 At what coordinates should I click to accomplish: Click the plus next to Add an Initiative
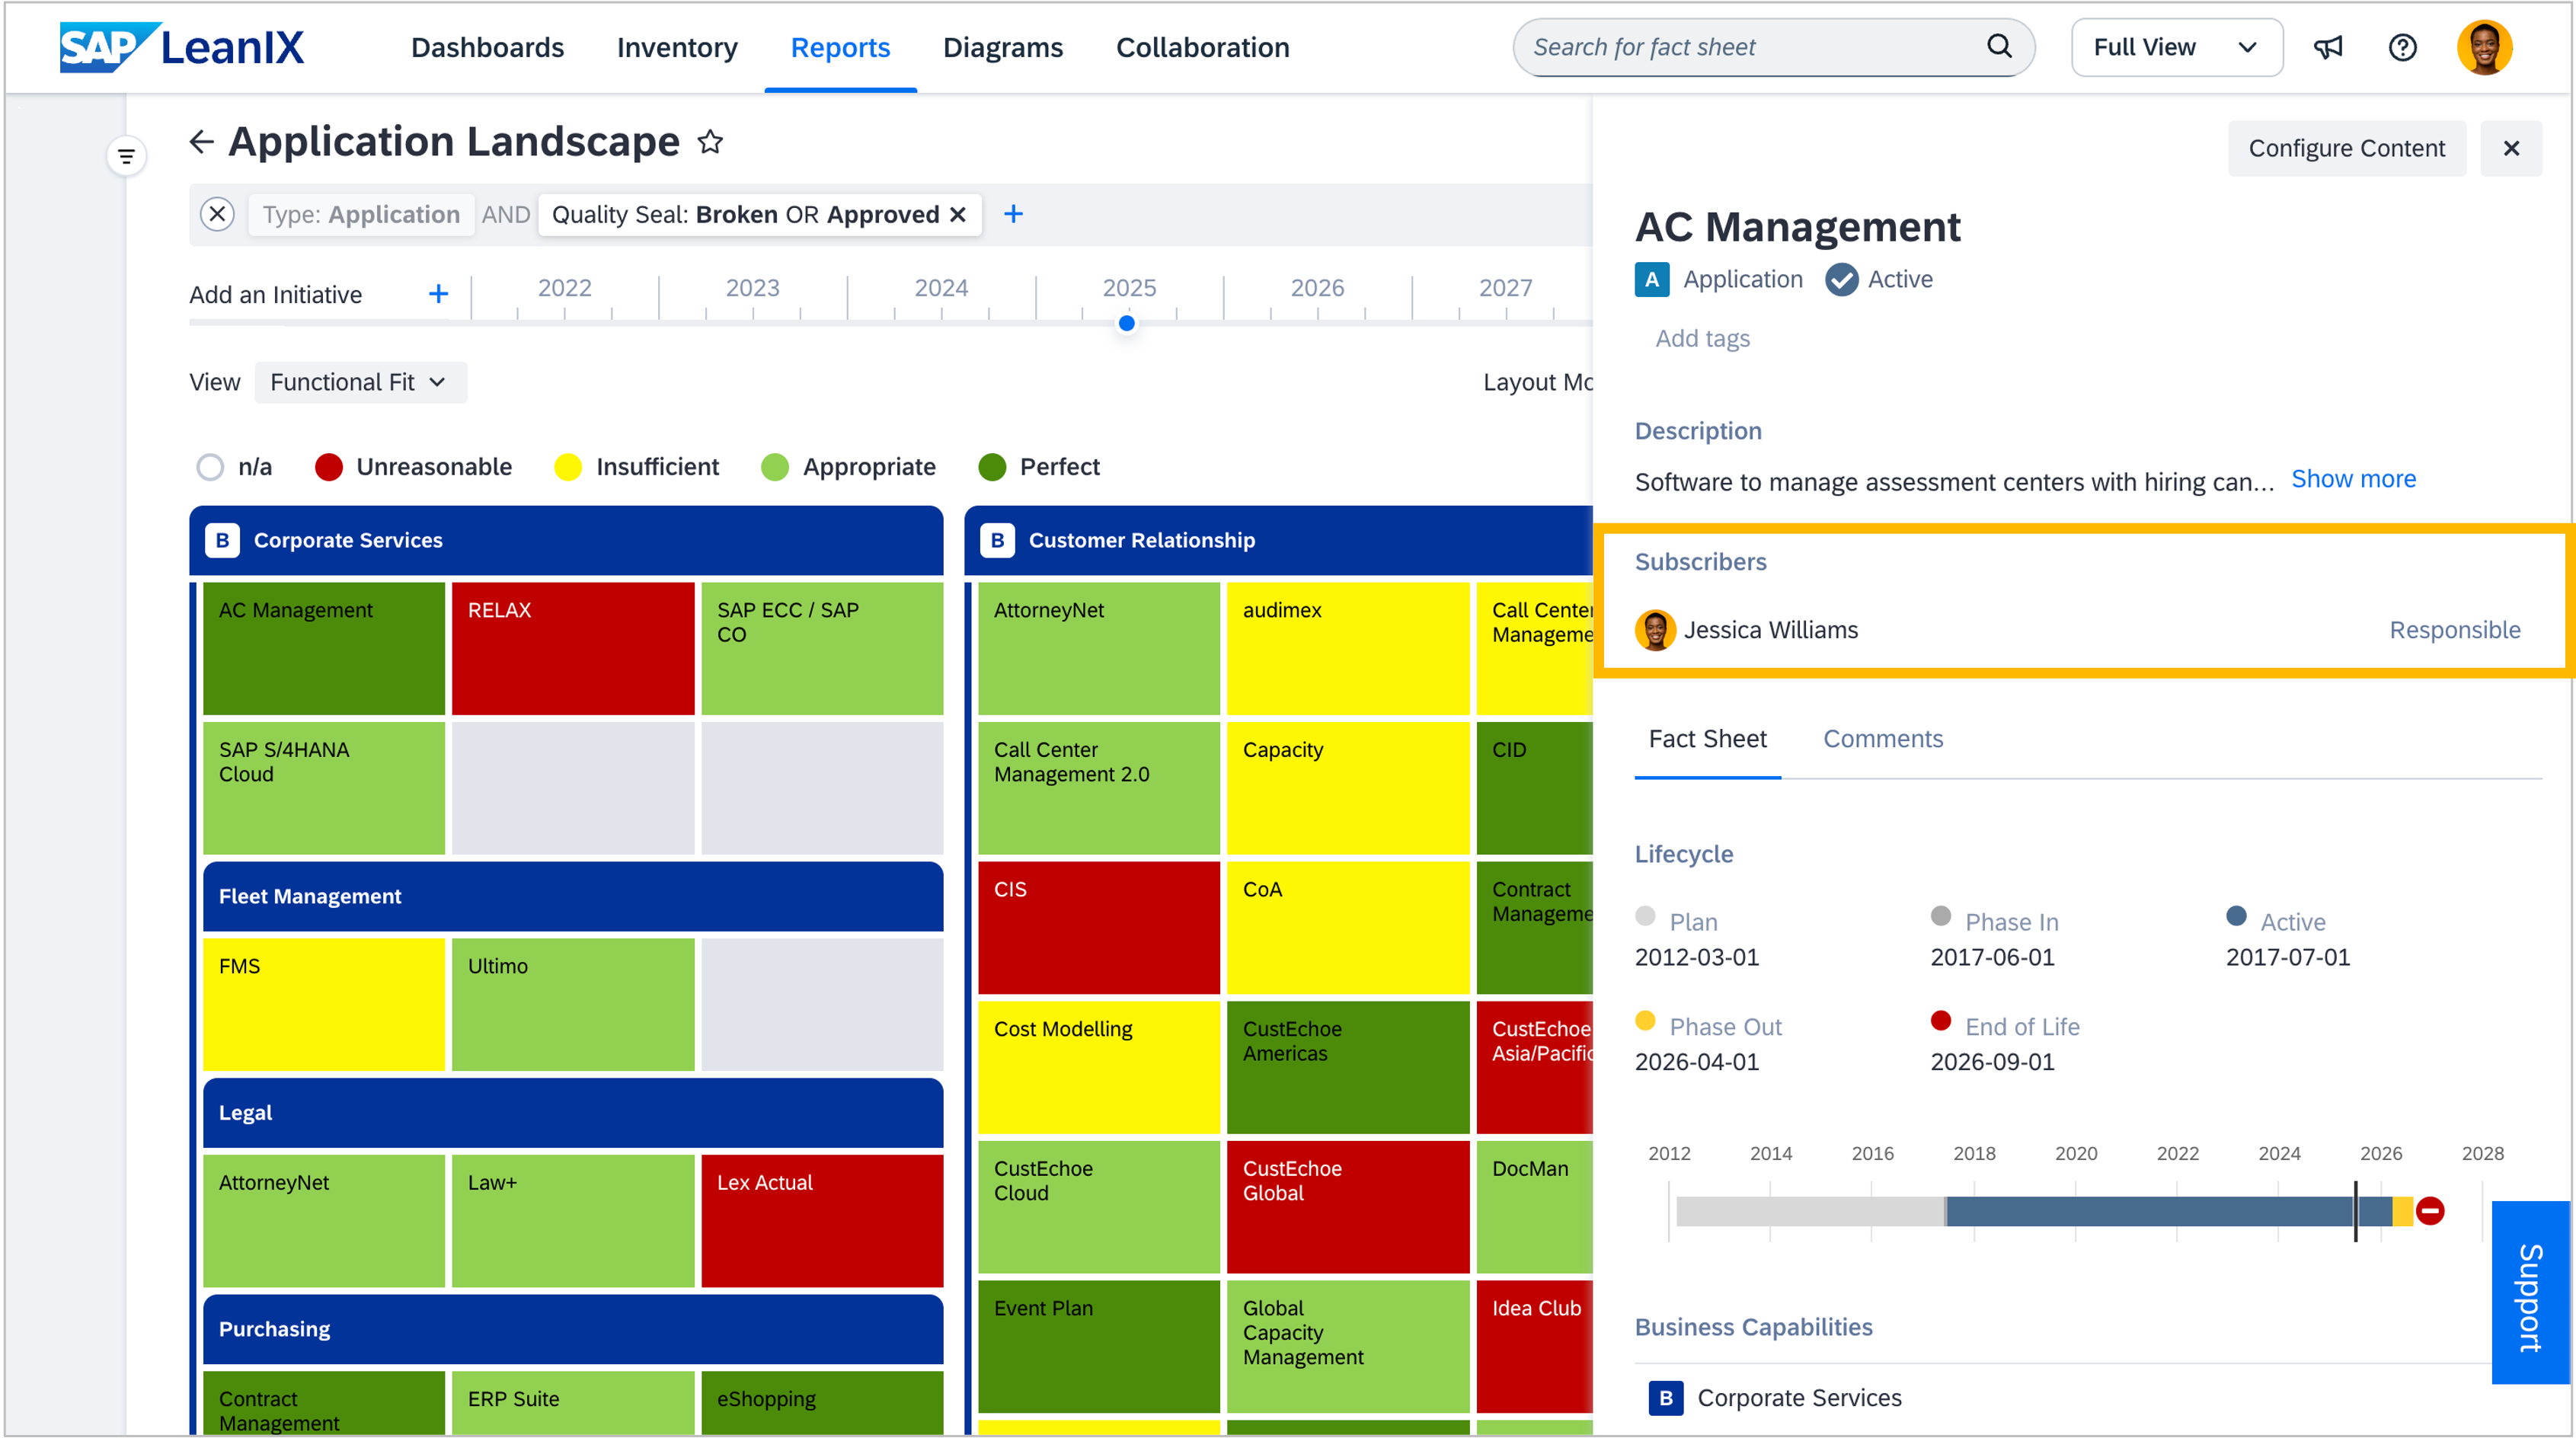tap(438, 294)
